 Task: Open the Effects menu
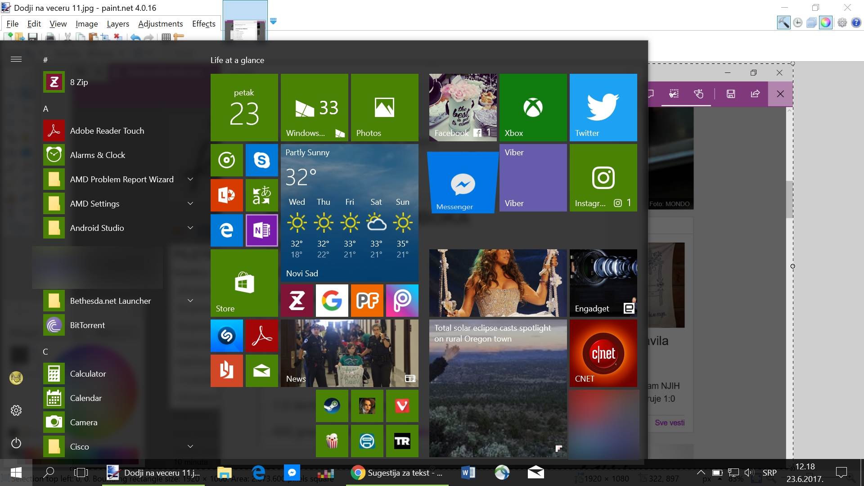click(x=203, y=24)
